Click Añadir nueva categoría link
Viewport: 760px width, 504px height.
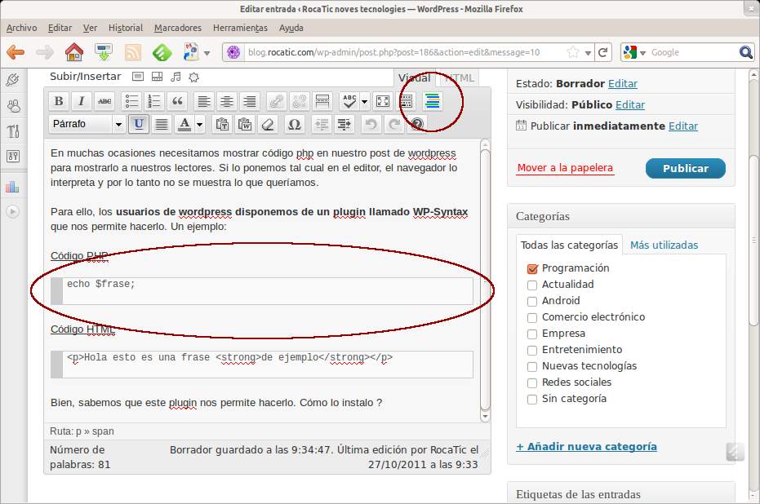(586, 446)
